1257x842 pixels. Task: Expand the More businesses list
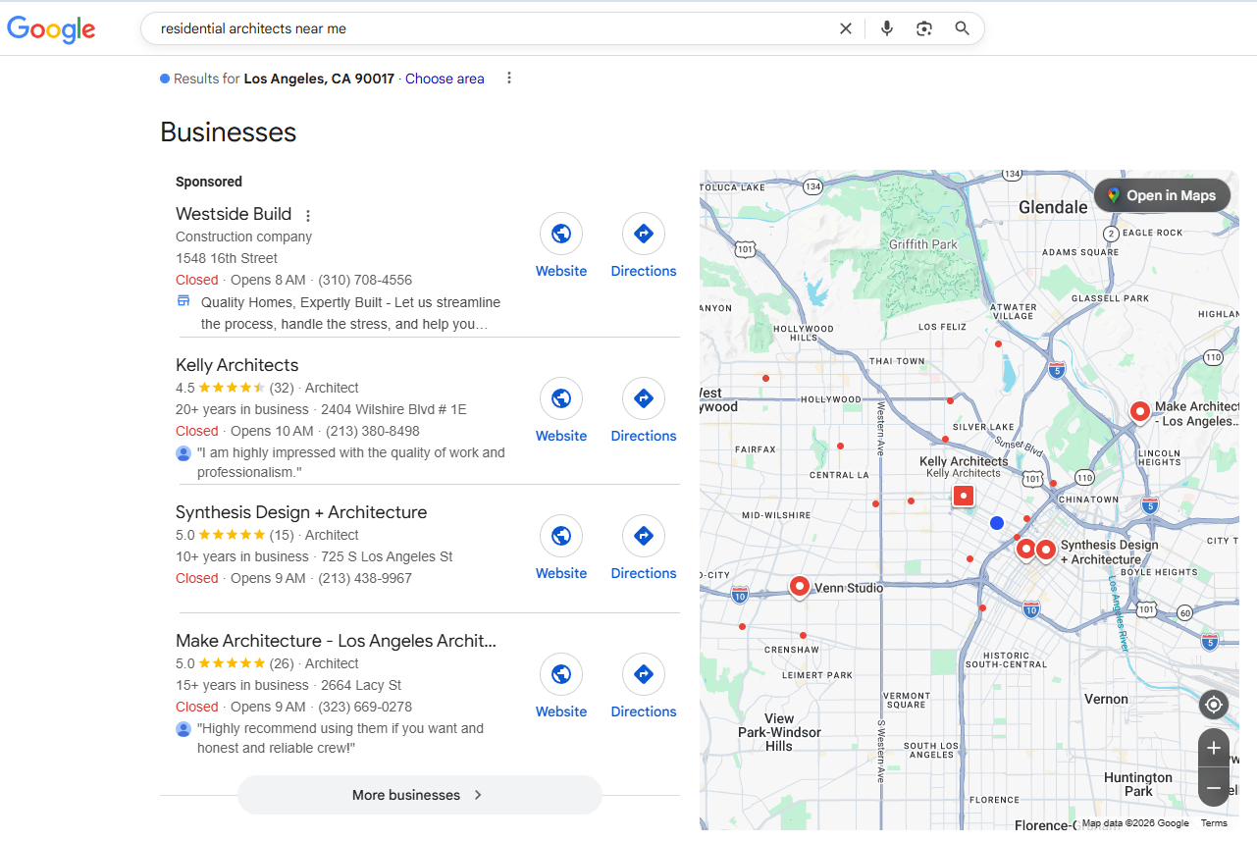pos(419,795)
